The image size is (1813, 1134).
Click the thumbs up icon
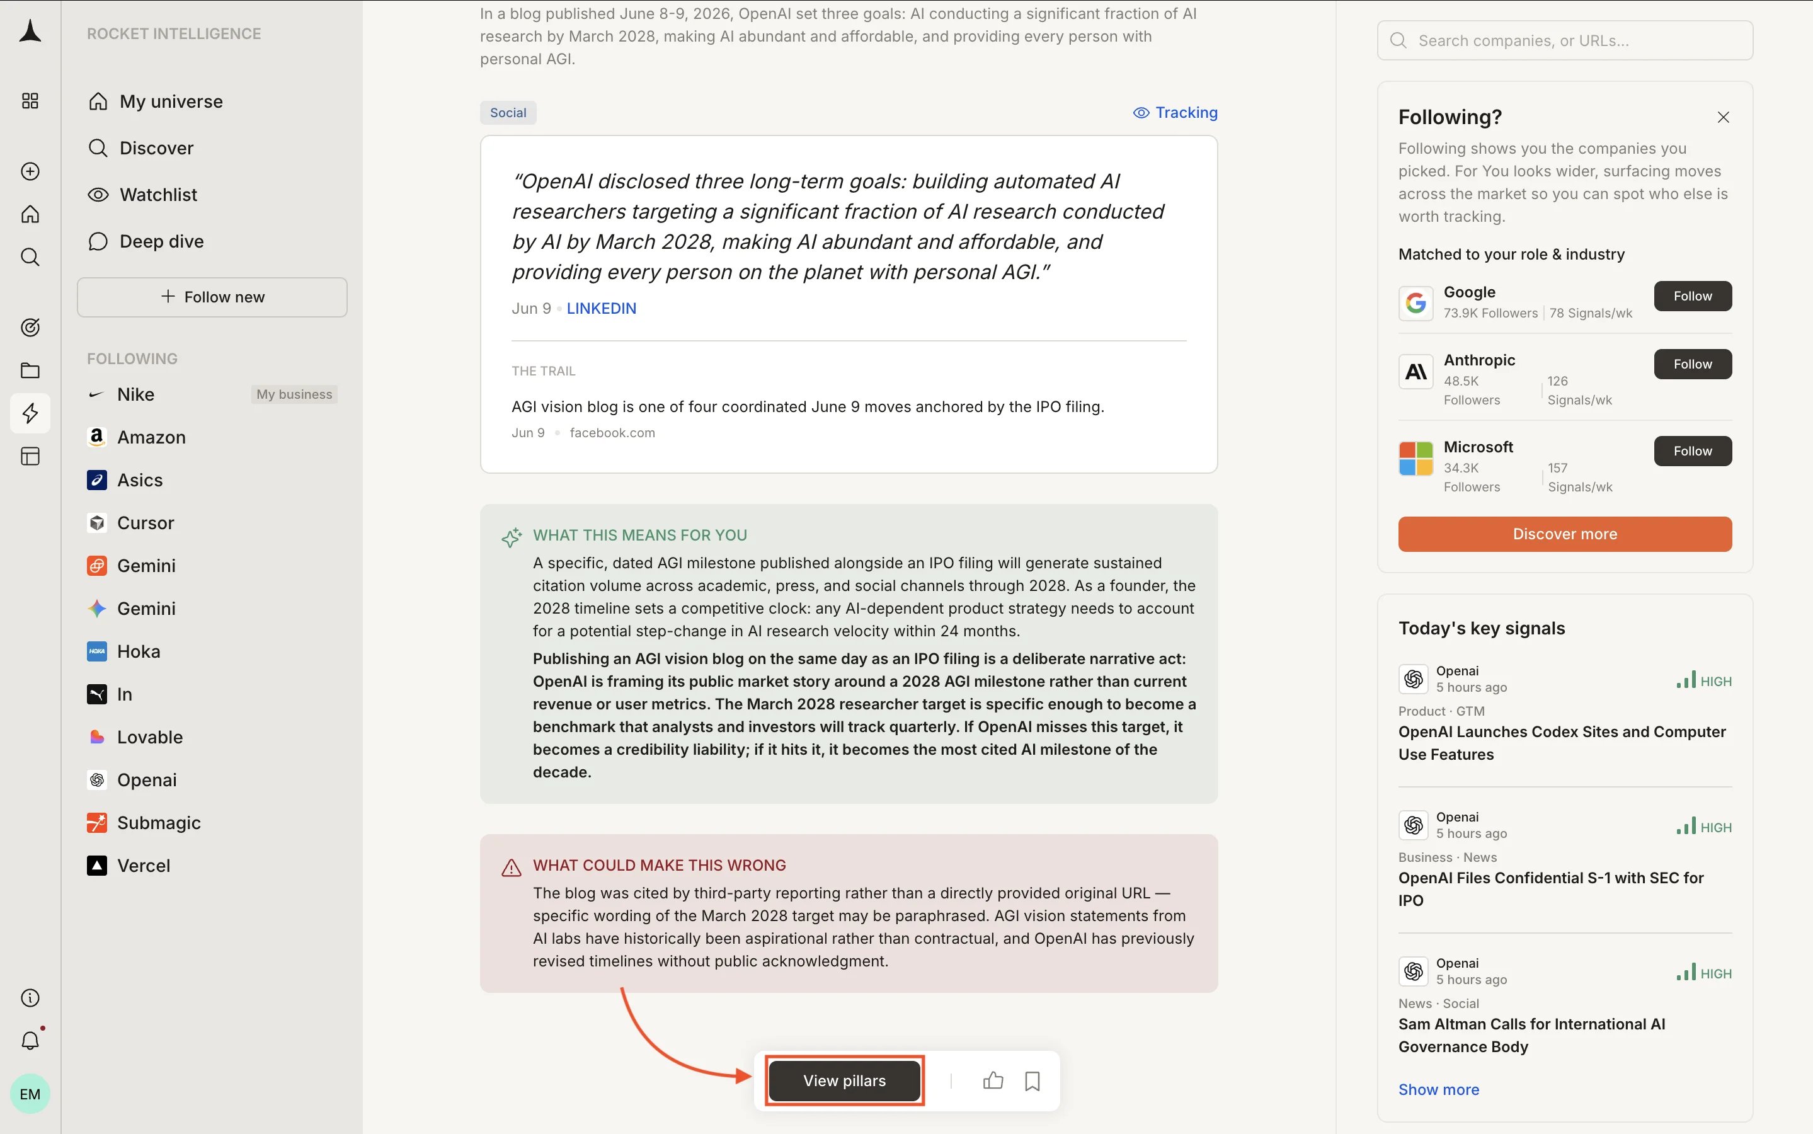click(993, 1080)
